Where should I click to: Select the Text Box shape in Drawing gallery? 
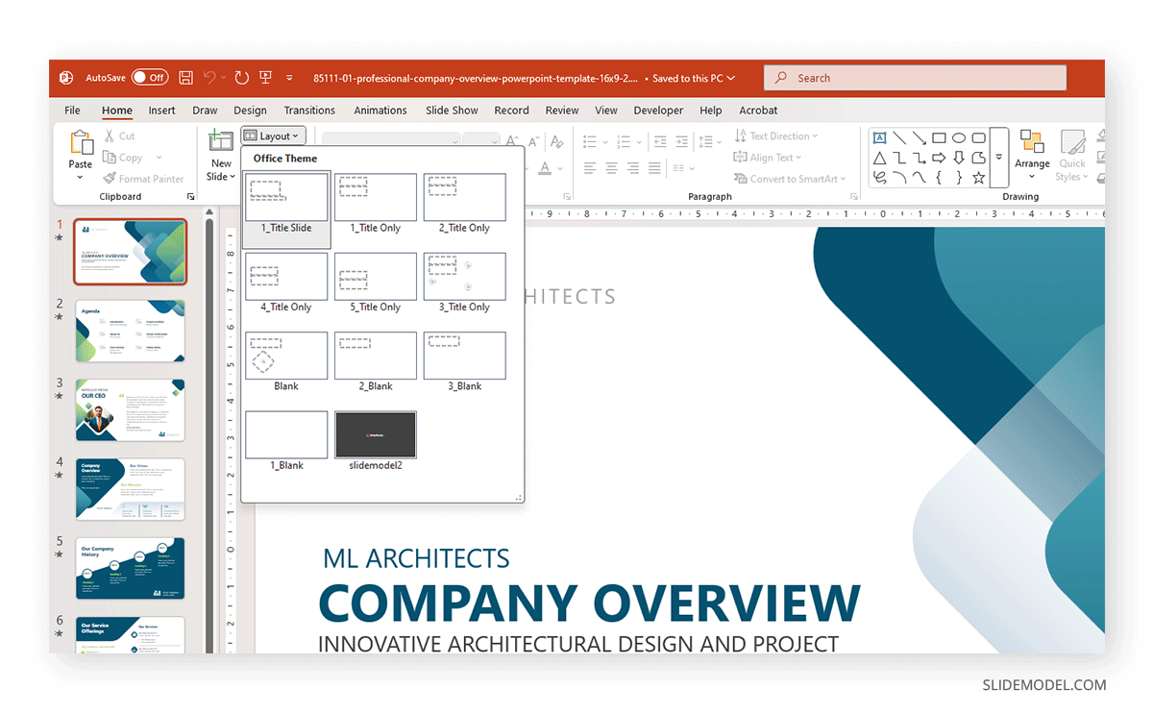(x=879, y=138)
